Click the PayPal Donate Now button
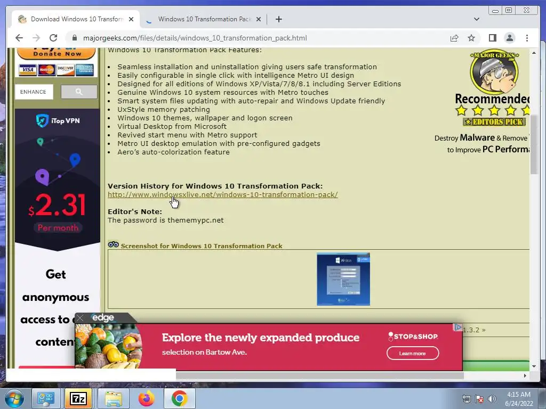The image size is (546, 409). click(x=56, y=53)
